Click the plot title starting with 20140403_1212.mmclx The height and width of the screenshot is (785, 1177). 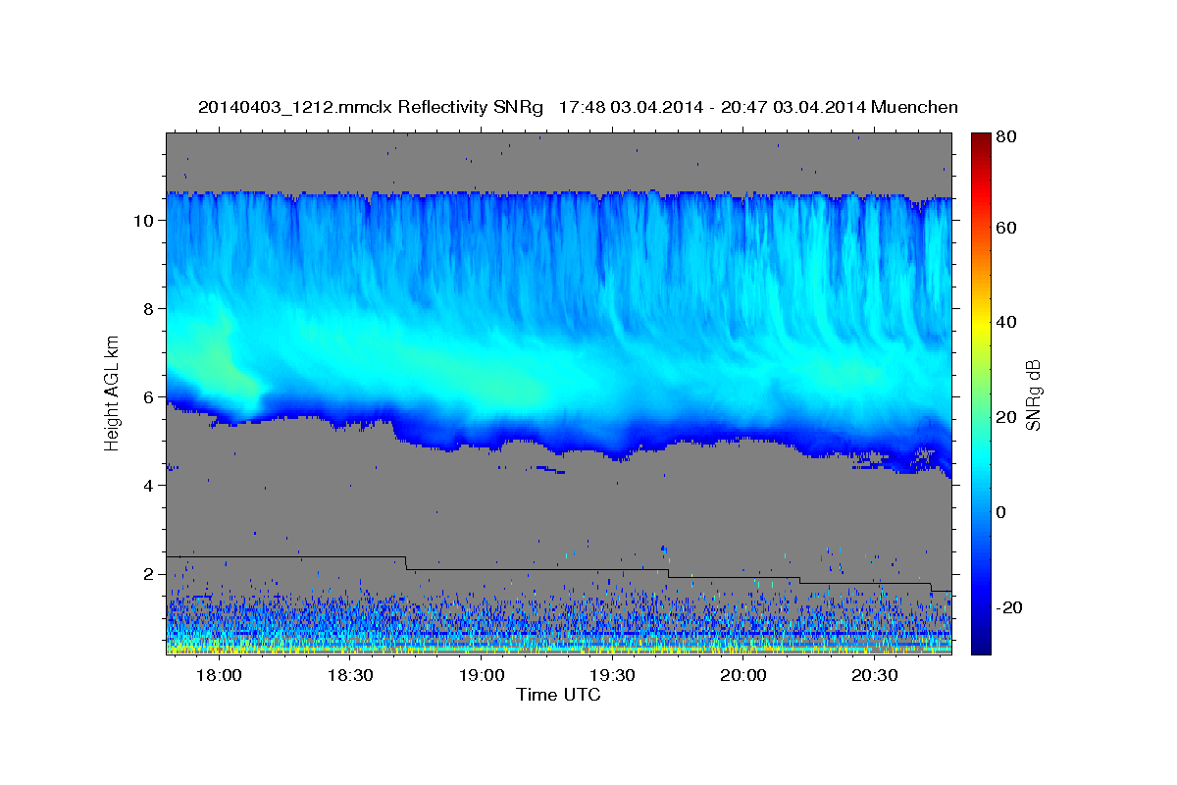coord(578,107)
